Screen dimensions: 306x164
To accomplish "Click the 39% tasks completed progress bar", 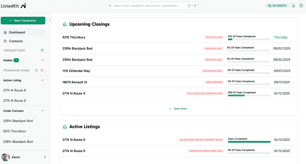I will pos(249,95).
